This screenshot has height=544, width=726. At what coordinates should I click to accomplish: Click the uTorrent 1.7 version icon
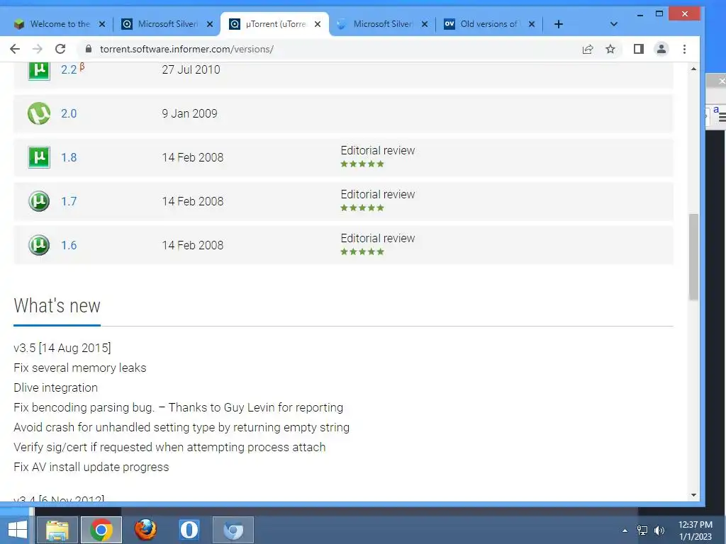pyautogui.click(x=39, y=201)
